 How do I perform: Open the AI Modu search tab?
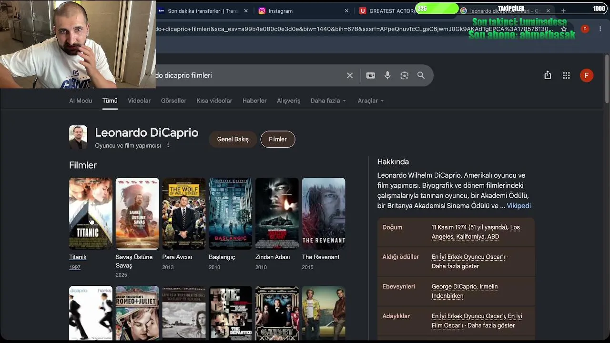tap(81, 101)
